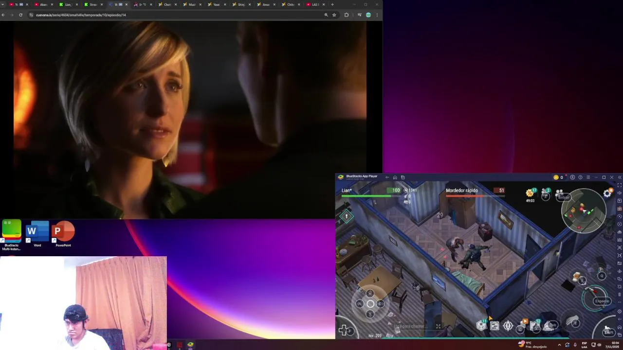Viewport: 623px width, 350px height.
Task: Switch to the Strea Kick tab
Action: pos(93,4)
